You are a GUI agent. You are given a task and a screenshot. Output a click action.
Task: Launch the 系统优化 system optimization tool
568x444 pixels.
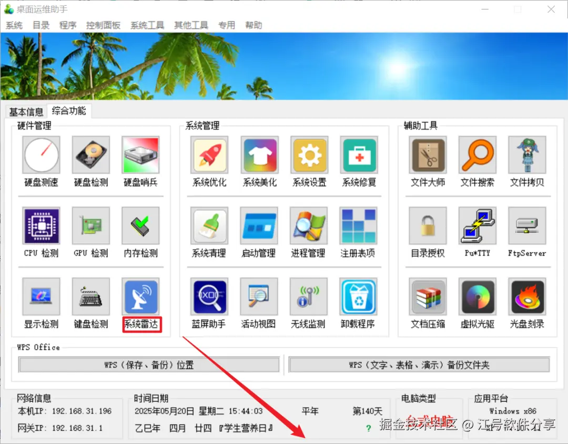click(209, 155)
